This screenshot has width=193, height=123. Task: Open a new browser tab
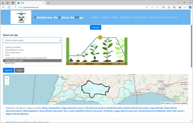48,3
